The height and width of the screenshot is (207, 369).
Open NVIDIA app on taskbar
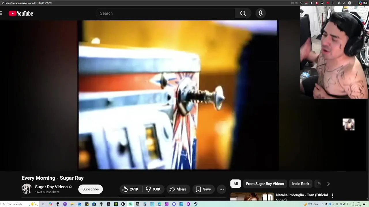[116, 204]
